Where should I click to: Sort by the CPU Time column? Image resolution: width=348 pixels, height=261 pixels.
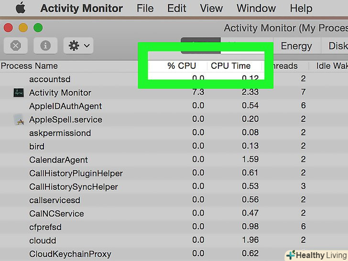pyautogui.click(x=230, y=66)
